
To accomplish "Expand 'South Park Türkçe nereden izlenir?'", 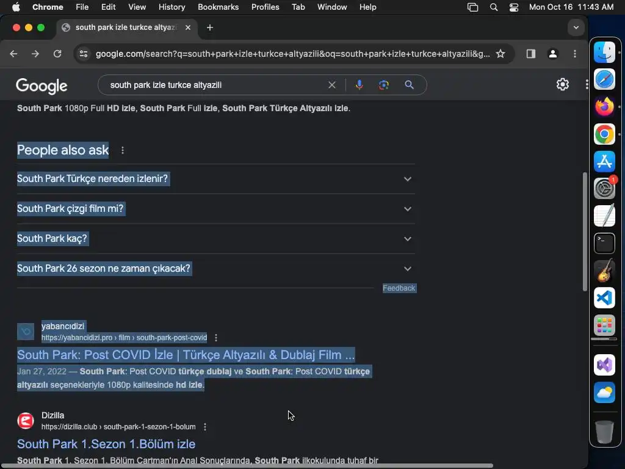I will (x=215, y=179).
